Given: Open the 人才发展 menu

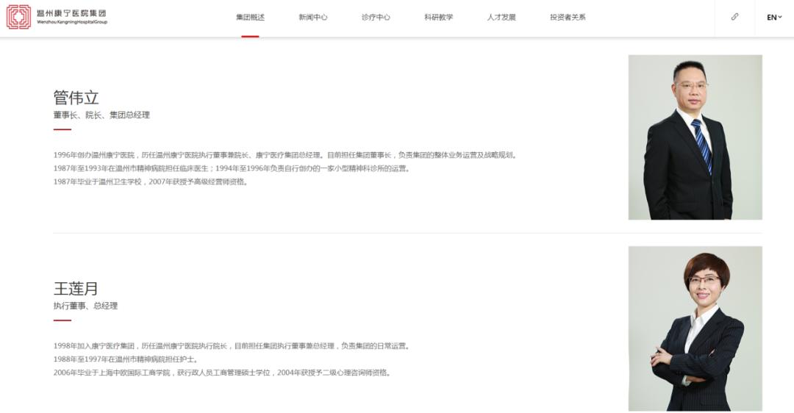Looking at the screenshot, I should pyautogui.click(x=501, y=17).
